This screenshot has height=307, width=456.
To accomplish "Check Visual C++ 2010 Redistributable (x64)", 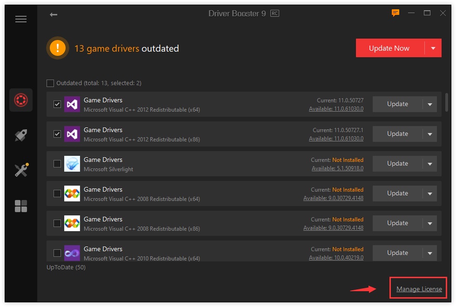I will 57,253.
